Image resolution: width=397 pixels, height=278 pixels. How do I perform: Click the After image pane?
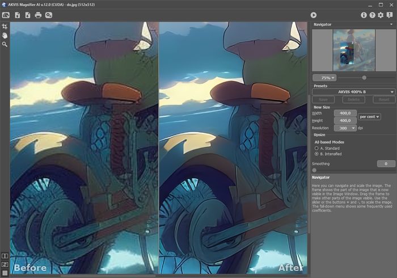click(x=233, y=148)
